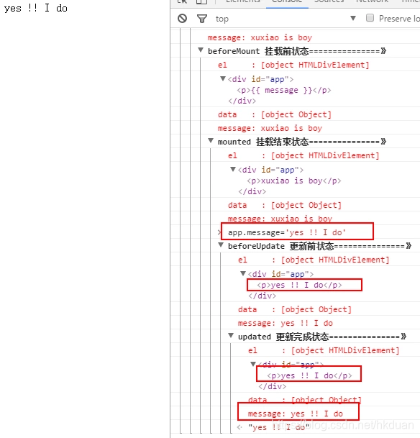420x438 pixels.
Task: Click closing '</div>' under updated
Action: click(273, 386)
